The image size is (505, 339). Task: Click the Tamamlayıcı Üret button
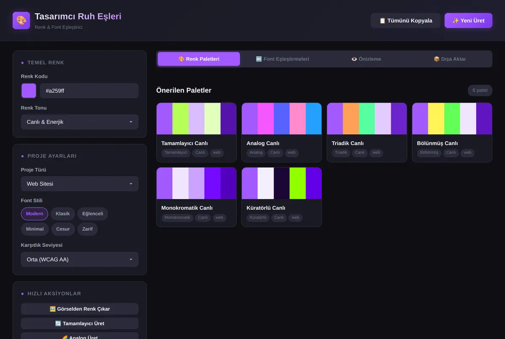80,323
